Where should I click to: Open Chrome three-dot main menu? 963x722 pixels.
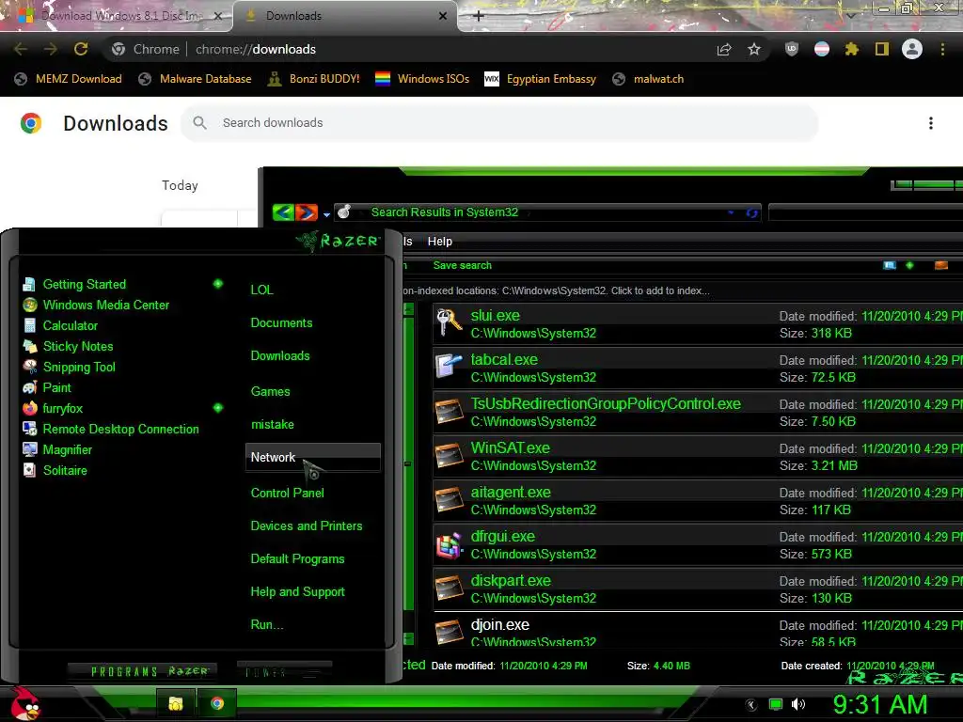pyautogui.click(x=942, y=49)
